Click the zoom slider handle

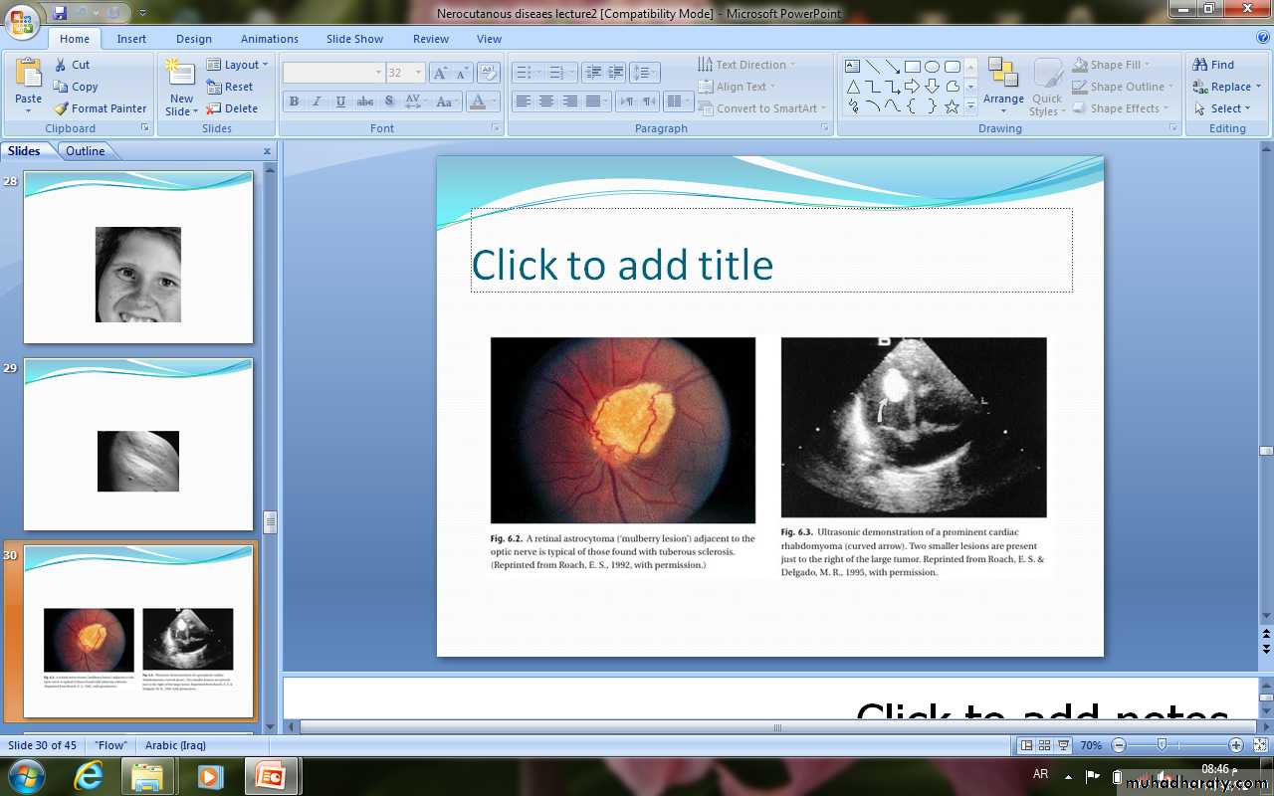(x=1162, y=745)
